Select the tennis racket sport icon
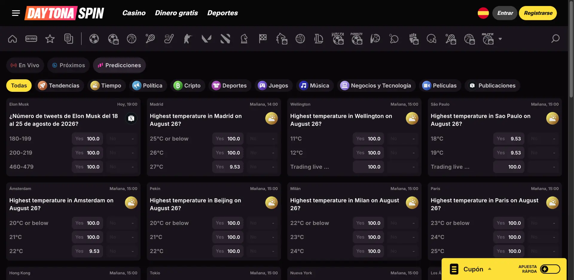Viewport: 574px width, 280px height. point(150,39)
